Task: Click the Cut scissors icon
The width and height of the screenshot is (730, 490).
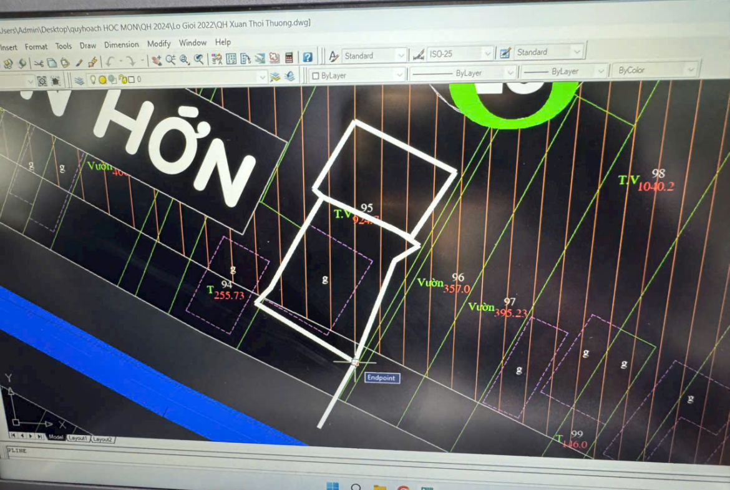Action: click(x=39, y=63)
